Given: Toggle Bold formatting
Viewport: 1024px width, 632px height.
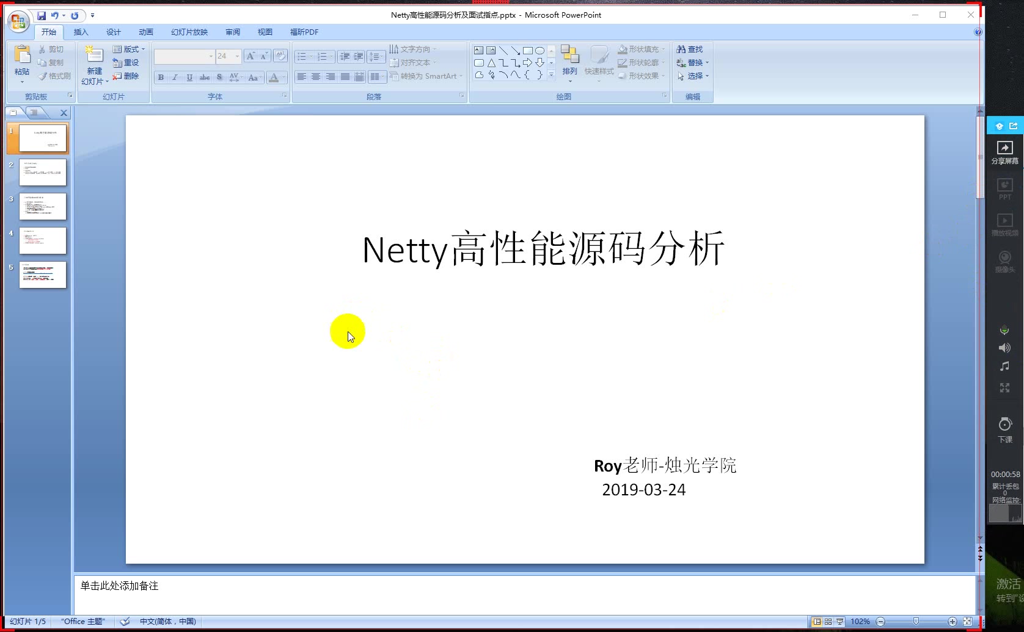Looking at the screenshot, I should [161, 77].
